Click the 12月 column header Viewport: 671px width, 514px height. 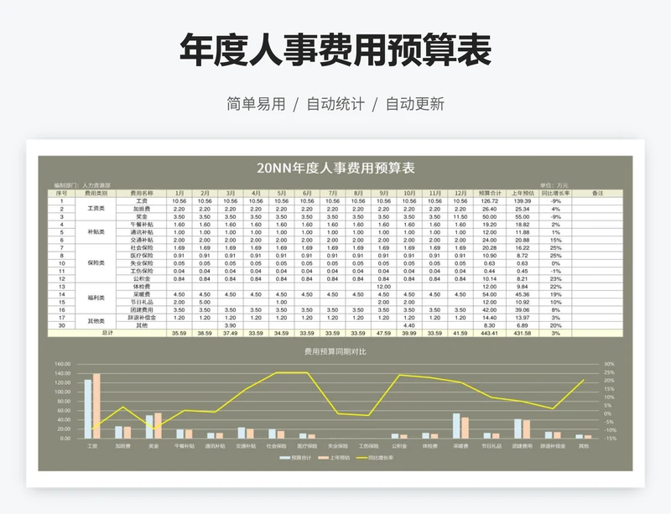point(460,193)
